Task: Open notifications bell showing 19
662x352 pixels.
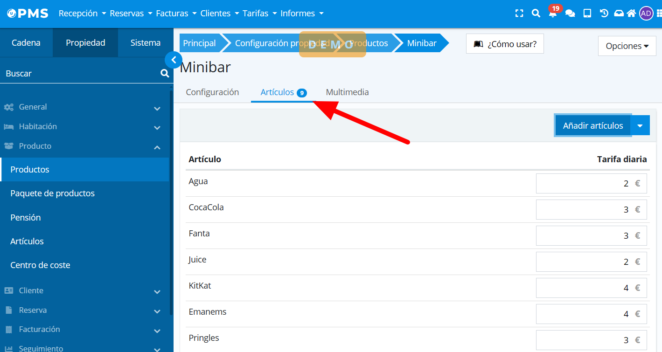Action: pyautogui.click(x=553, y=14)
